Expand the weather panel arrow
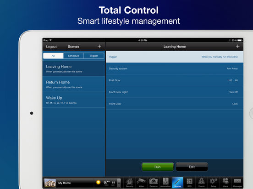This screenshot has height=189, width=253. coord(119,183)
